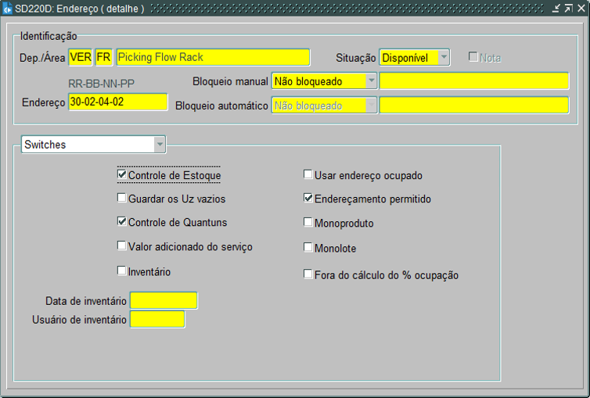
Task: Enable Guardar os Uz vazios checkbox
Action: (121, 198)
